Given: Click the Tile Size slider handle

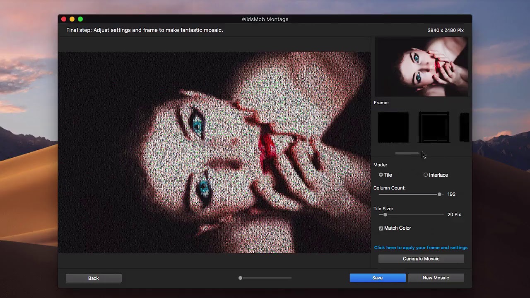Looking at the screenshot, I should tap(385, 215).
